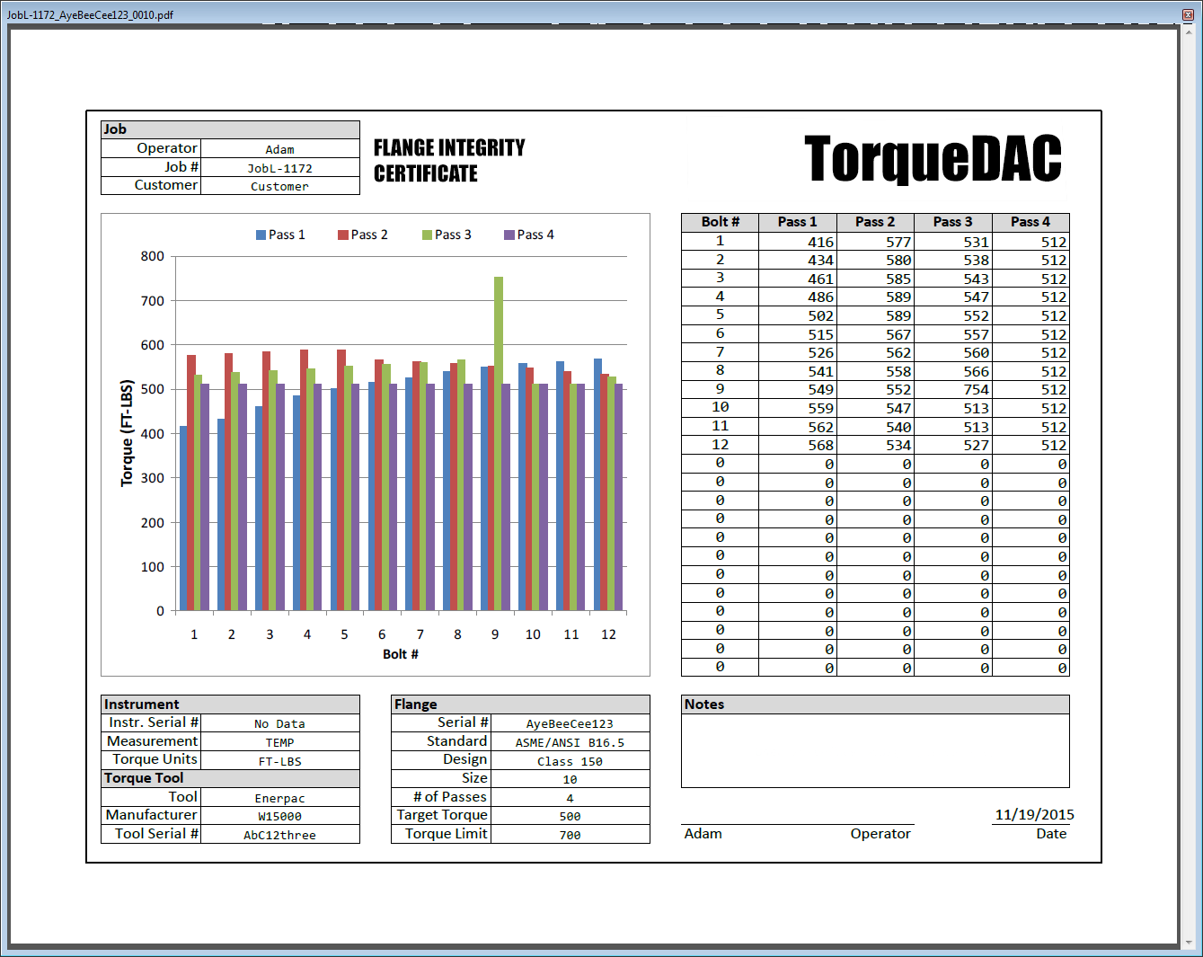Click the Job # value JobL-1172
This screenshot has height=957, width=1203.
point(279,168)
